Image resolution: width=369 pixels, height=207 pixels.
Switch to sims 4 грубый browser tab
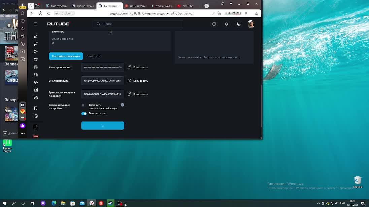136,6
